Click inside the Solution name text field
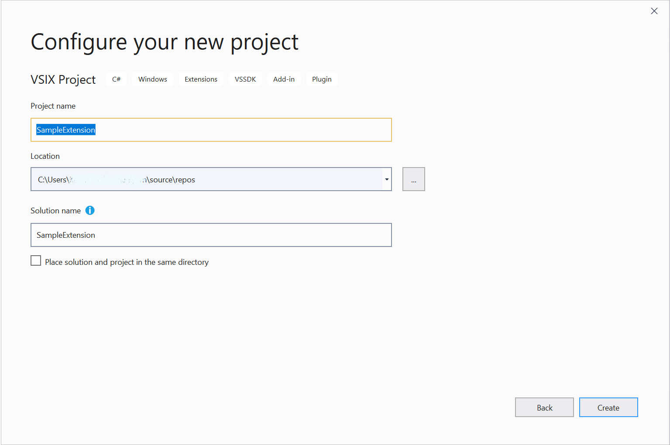Image resolution: width=670 pixels, height=445 pixels. click(x=211, y=235)
